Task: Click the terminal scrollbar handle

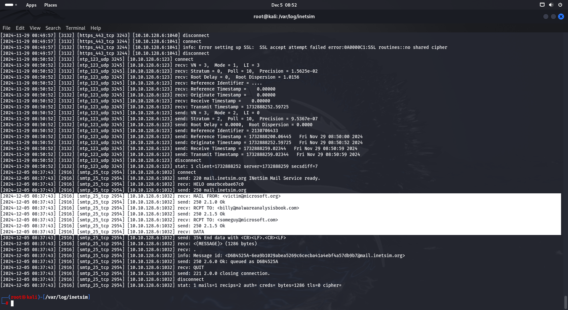Action: pyautogui.click(x=565, y=302)
